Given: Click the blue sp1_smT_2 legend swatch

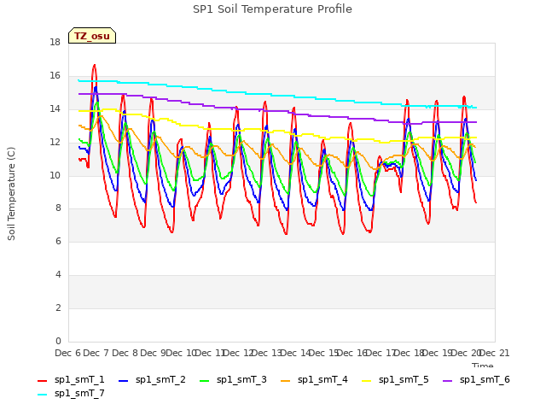Looking at the screenshot, I should [123, 381].
